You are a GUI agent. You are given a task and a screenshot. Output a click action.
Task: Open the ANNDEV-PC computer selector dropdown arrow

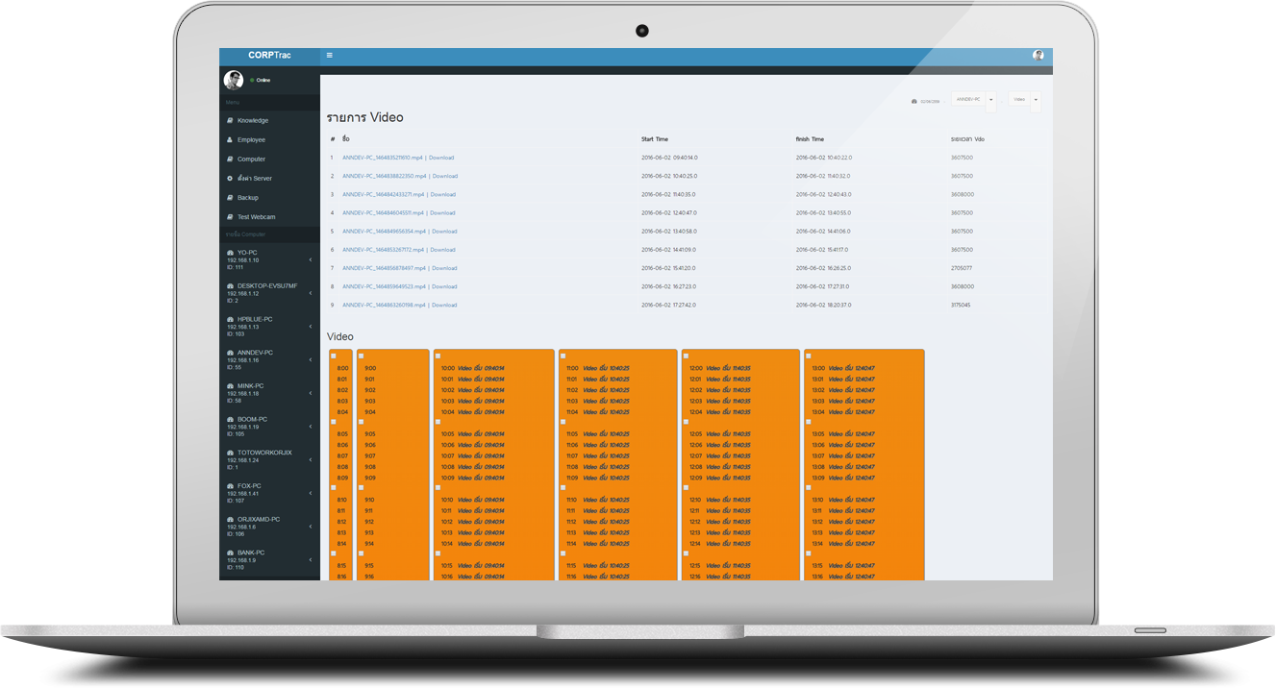991,101
